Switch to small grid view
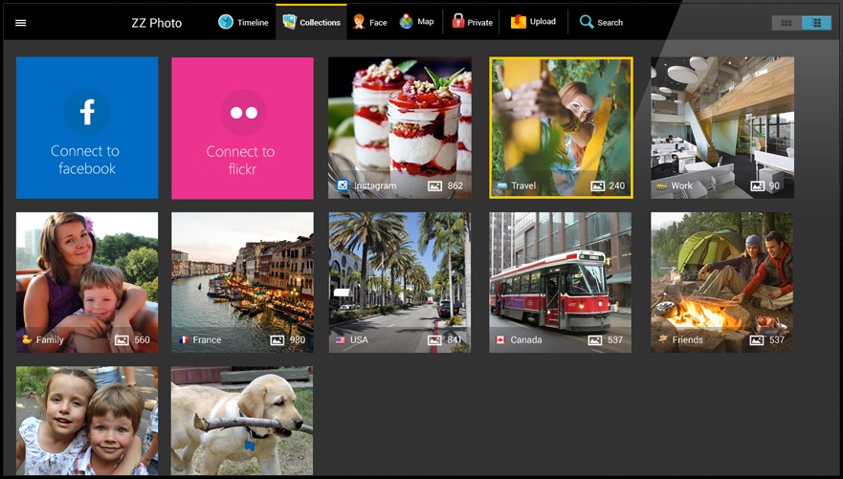Screen dimensions: 843x479 (787, 23)
